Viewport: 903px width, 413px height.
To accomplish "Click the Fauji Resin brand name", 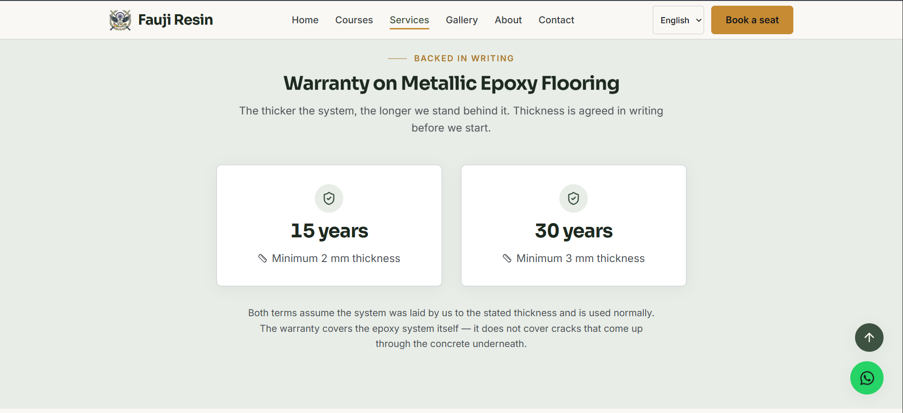I will [x=176, y=20].
